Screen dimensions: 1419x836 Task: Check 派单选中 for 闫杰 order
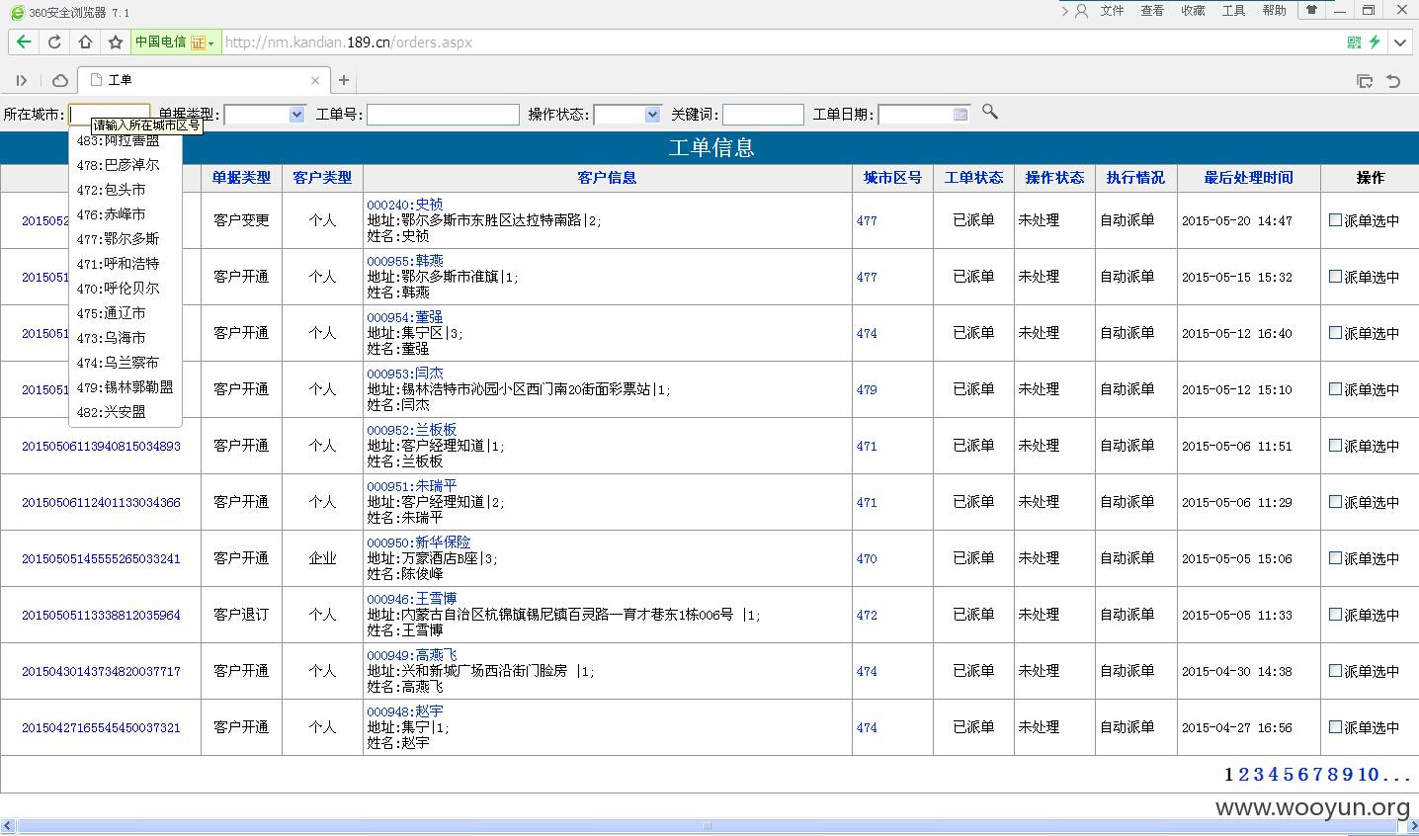pyautogui.click(x=1335, y=389)
